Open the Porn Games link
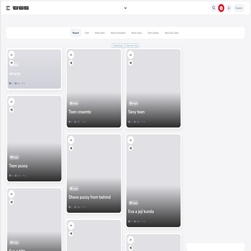251x251 pixels. click(x=153, y=33)
